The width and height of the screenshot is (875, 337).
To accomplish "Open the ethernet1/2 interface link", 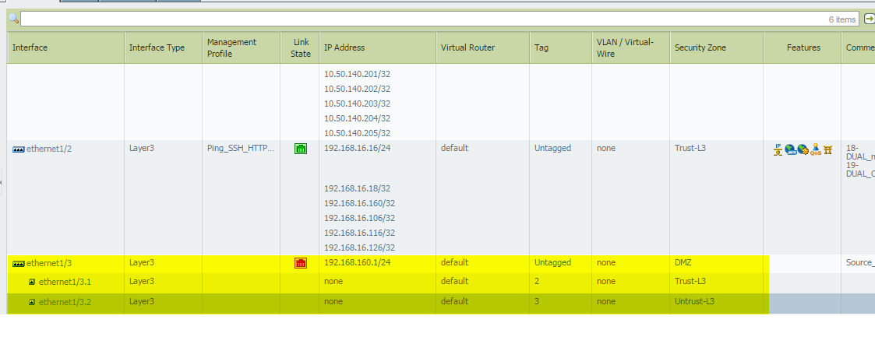I will click(49, 149).
